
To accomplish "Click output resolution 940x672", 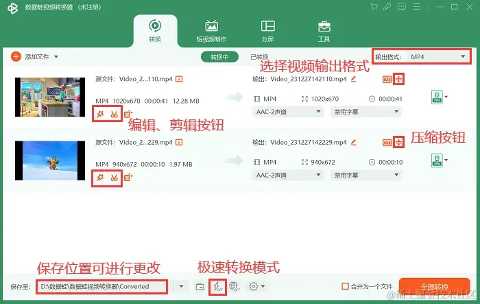I will 323,162.
